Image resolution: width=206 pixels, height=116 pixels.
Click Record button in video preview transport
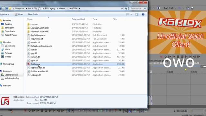162,57
